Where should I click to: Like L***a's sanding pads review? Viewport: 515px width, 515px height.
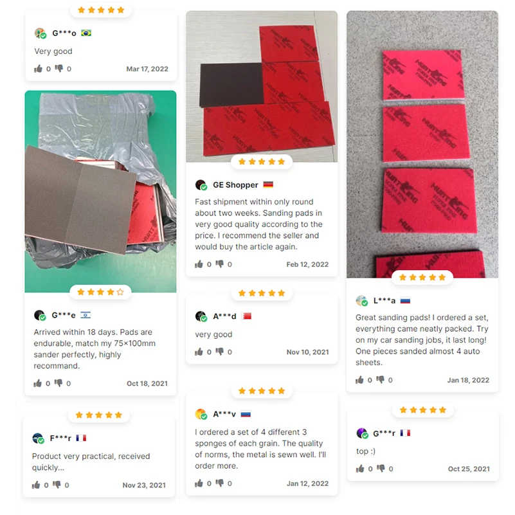point(359,380)
